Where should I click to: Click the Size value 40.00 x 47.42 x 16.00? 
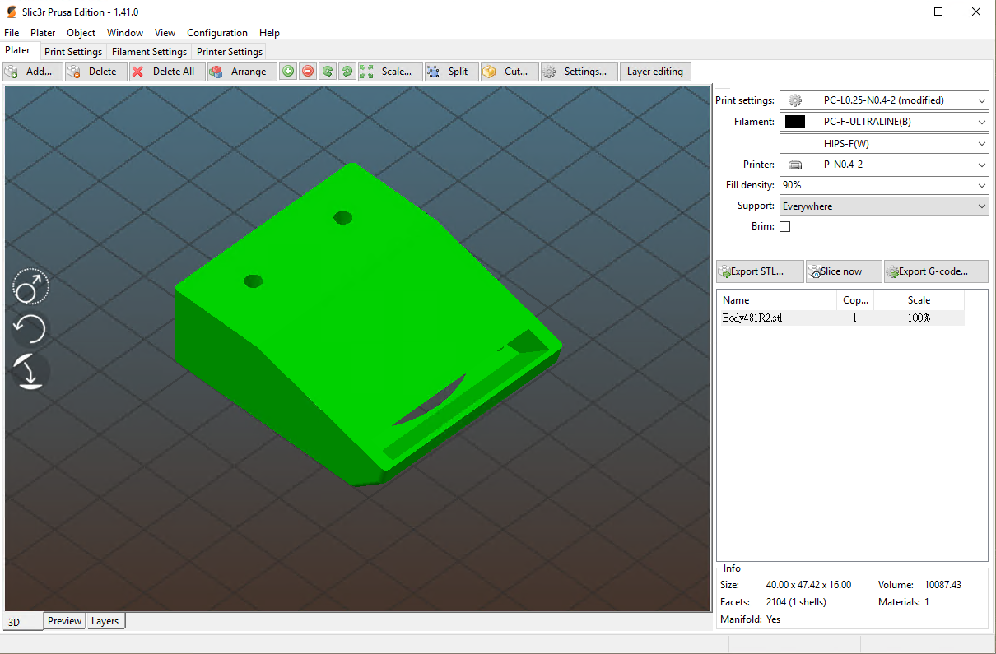click(808, 585)
